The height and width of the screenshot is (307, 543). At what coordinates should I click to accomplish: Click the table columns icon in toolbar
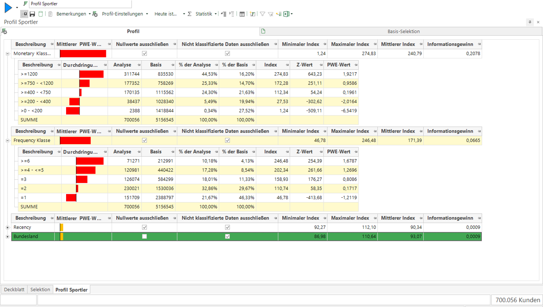coord(242,14)
